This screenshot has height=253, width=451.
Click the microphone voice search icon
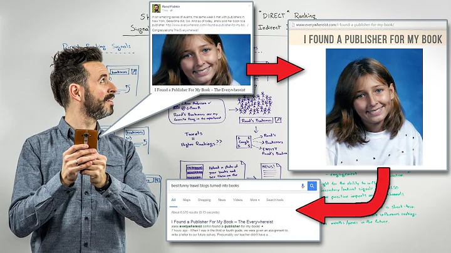(303, 186)
